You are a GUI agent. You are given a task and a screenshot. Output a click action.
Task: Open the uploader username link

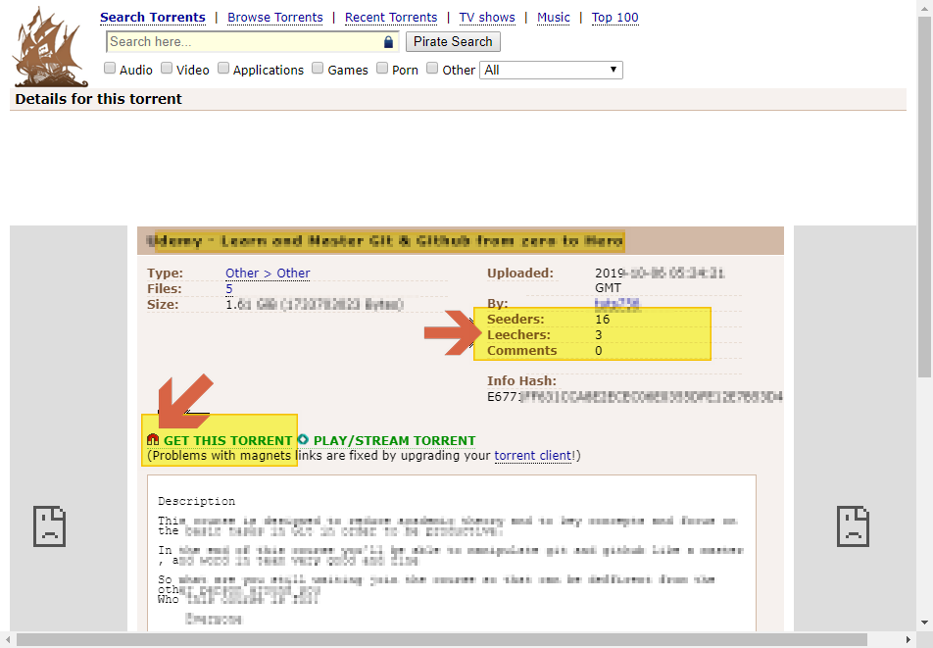[x=617, y=304]
